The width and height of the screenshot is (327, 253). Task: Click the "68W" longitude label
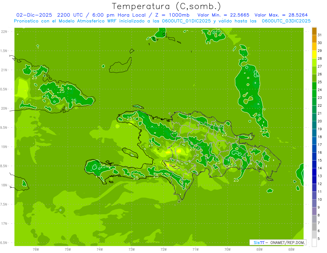pos(291,249)
